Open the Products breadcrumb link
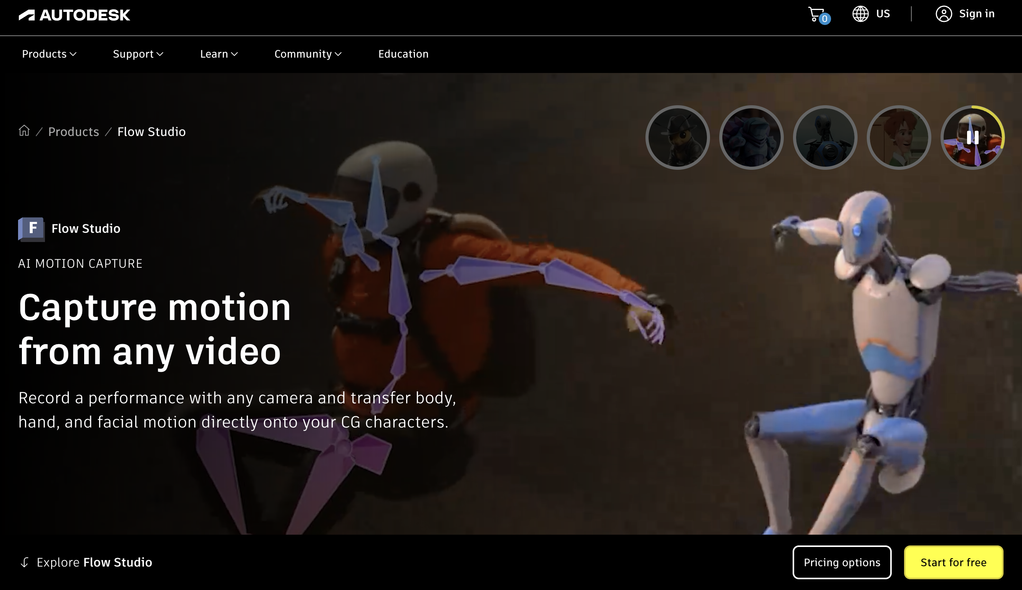 tap(73, 132)
